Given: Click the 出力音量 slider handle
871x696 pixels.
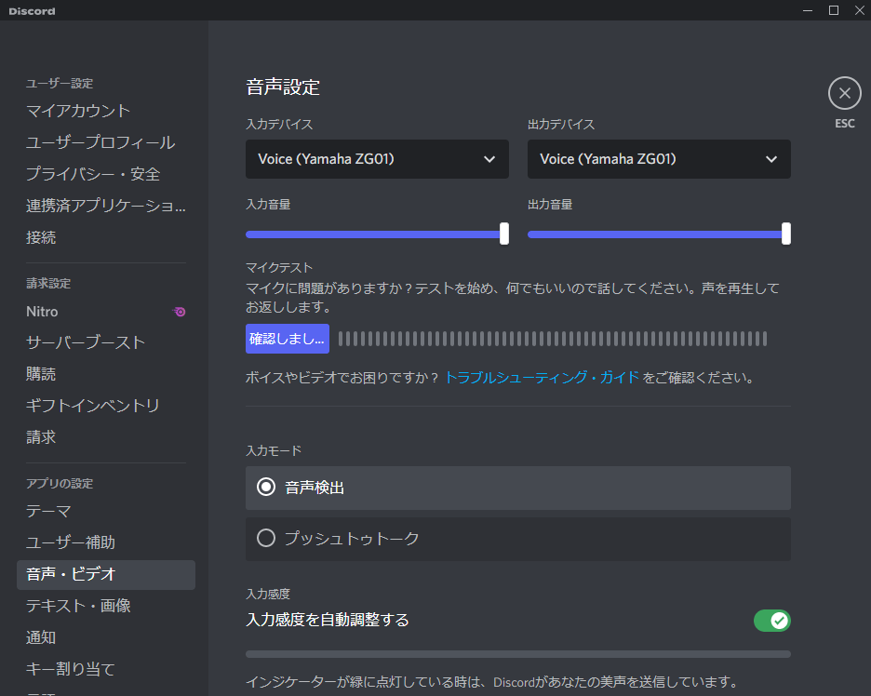Looking at the screenshot, I should tap(786, 234).
